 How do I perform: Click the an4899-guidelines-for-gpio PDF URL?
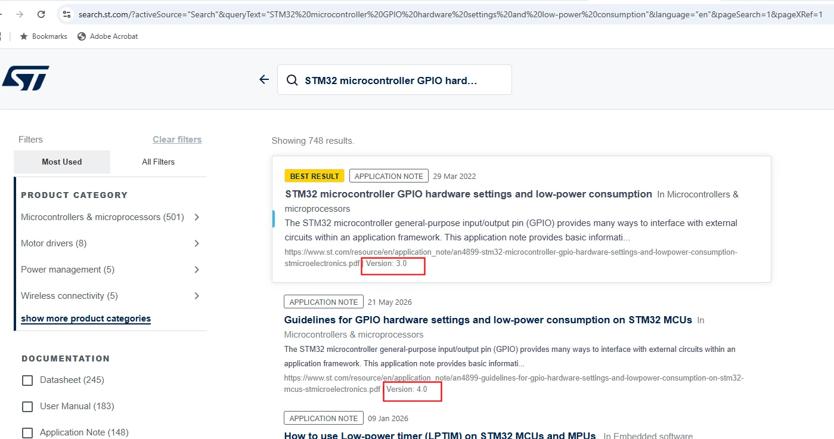point(514,384)
